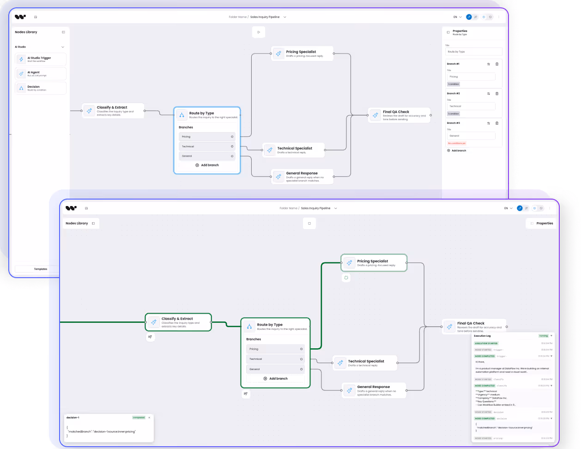Screen dimensions: 581x449
Task: Switch to the dark theme in the front window
Action: pos(541,208)
